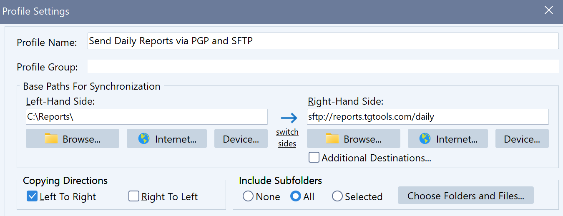Screen dimensions: 563x216
Task: Enable the Additional Destinations checkbox
Action: (x=314, y=158)
